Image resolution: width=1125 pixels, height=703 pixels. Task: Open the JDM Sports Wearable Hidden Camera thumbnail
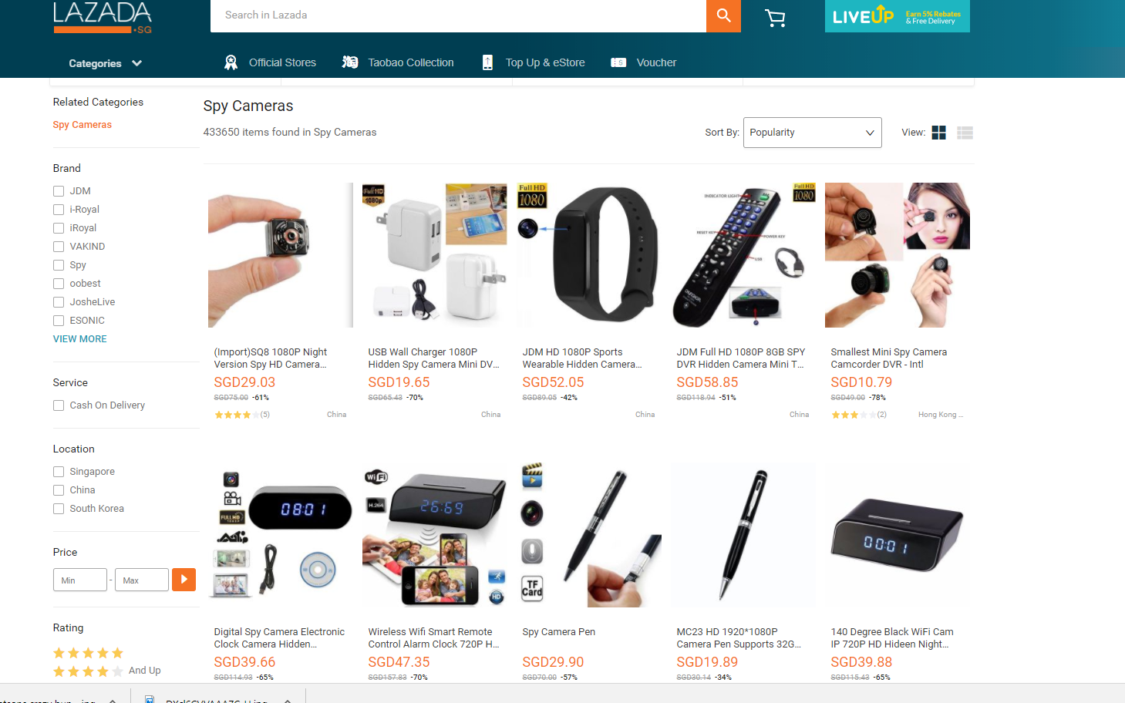(589, 255)
